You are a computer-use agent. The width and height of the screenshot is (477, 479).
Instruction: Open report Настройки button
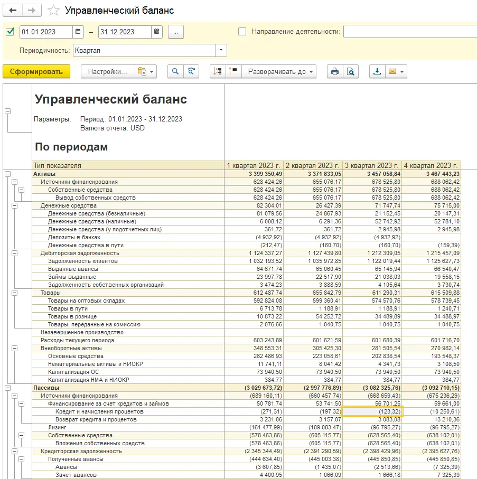[107, 72]
